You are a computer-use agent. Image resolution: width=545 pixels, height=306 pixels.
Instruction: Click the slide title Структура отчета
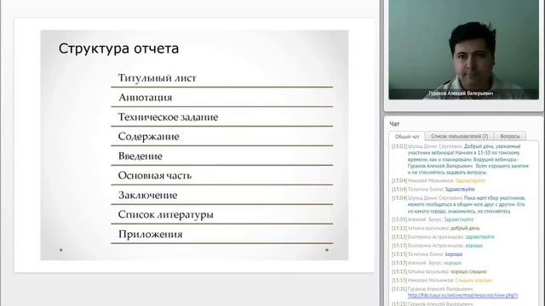118,48
